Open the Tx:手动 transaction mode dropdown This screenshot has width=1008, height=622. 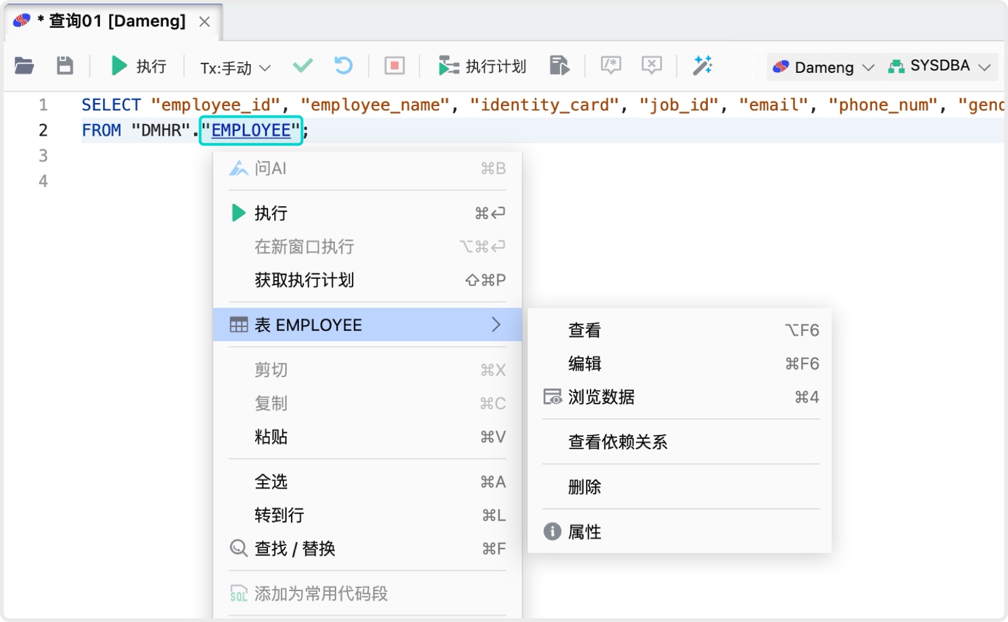(x=233, y=68)
